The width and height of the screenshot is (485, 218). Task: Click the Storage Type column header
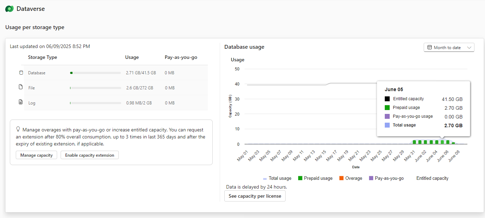[x=42, y=57]
